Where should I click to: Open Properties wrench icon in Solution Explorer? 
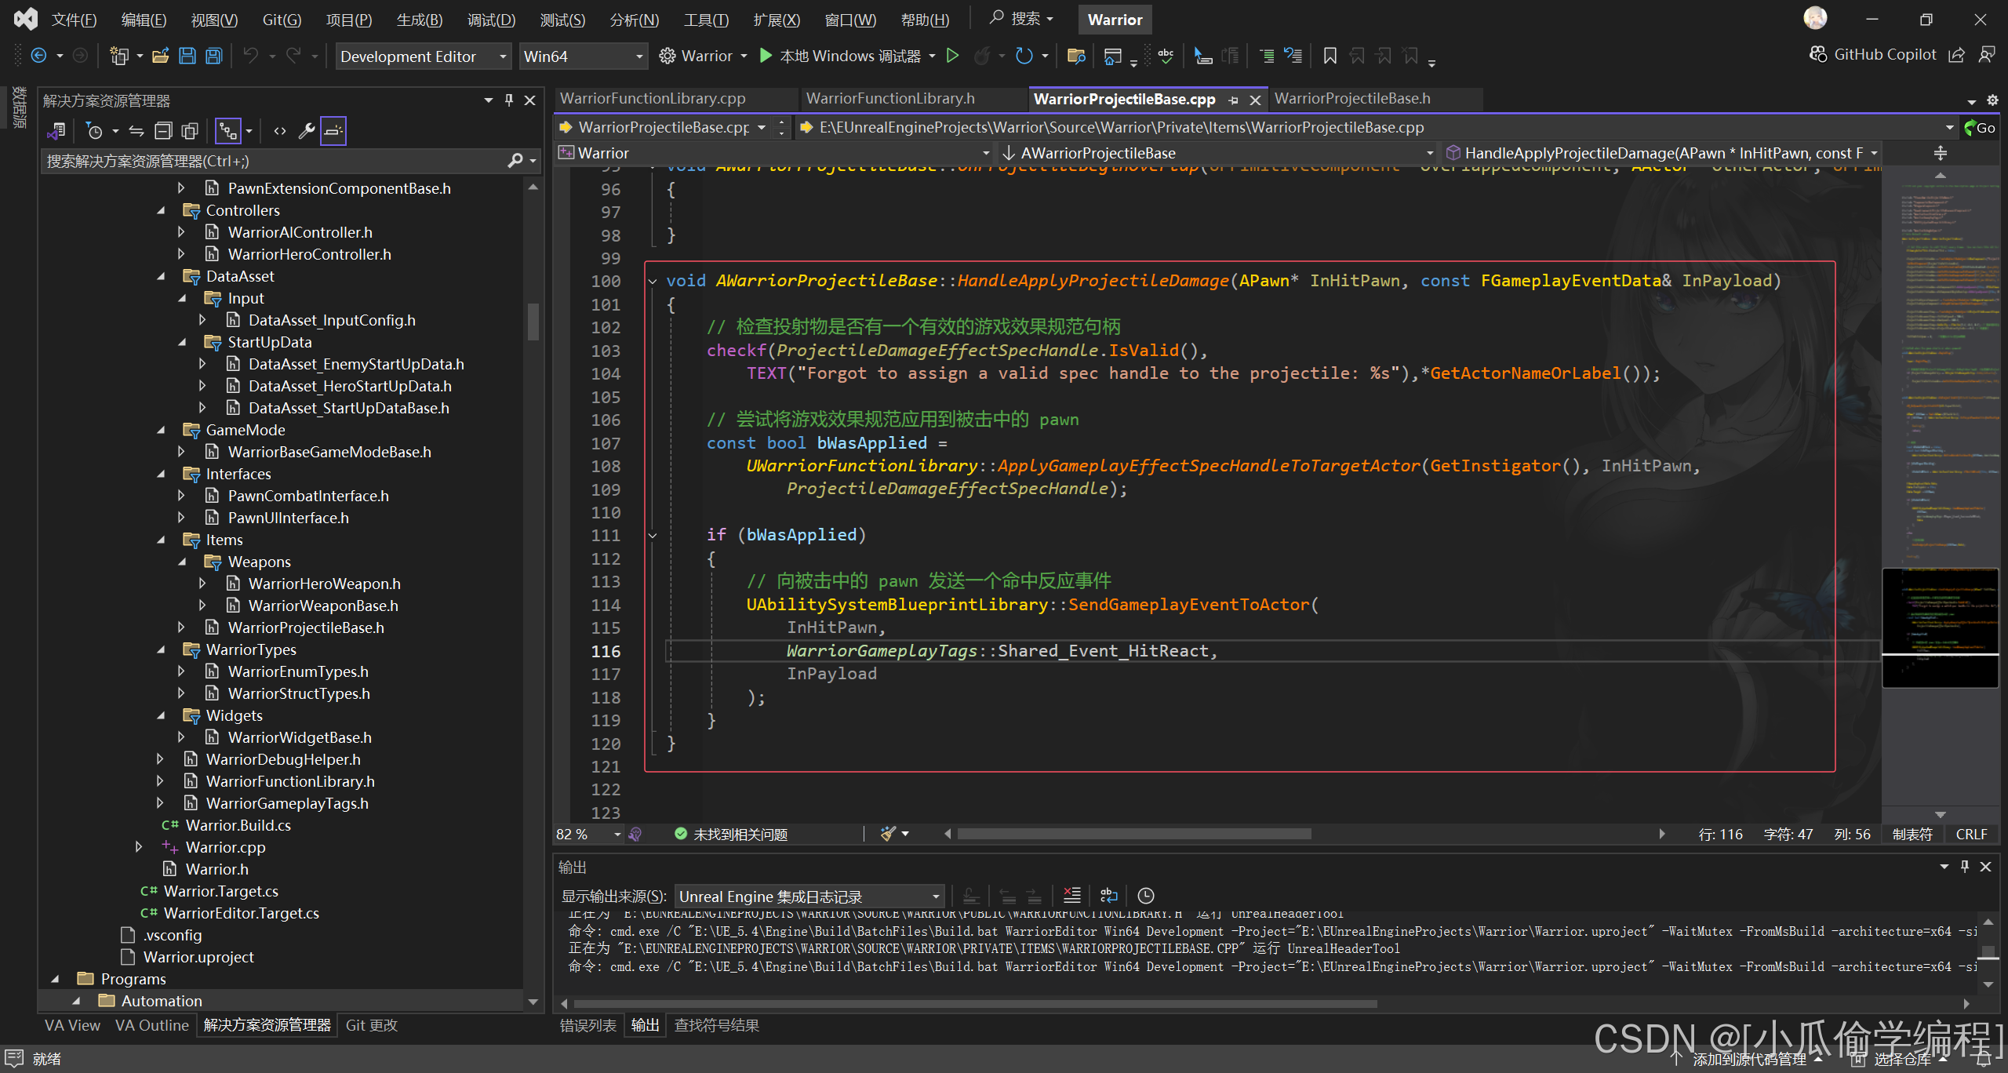(x=307, y=131)
